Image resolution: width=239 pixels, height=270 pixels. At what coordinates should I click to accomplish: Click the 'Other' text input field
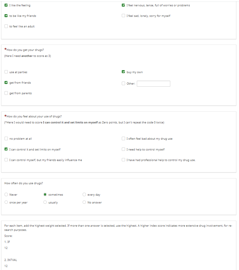[x=153, y=84]
